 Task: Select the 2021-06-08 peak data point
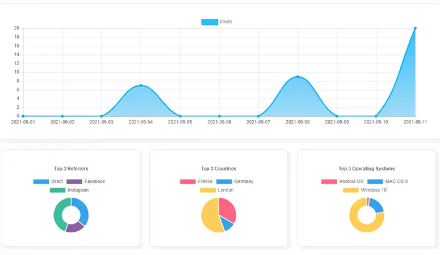[297, 76]
